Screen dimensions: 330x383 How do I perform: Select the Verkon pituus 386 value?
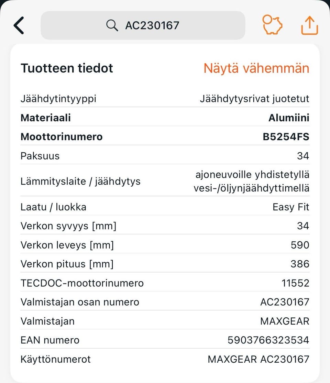point(300,264)
